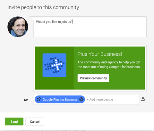
Task: Focus the invitation message text box
Action: pyautogui.click(x=90, y=27)
